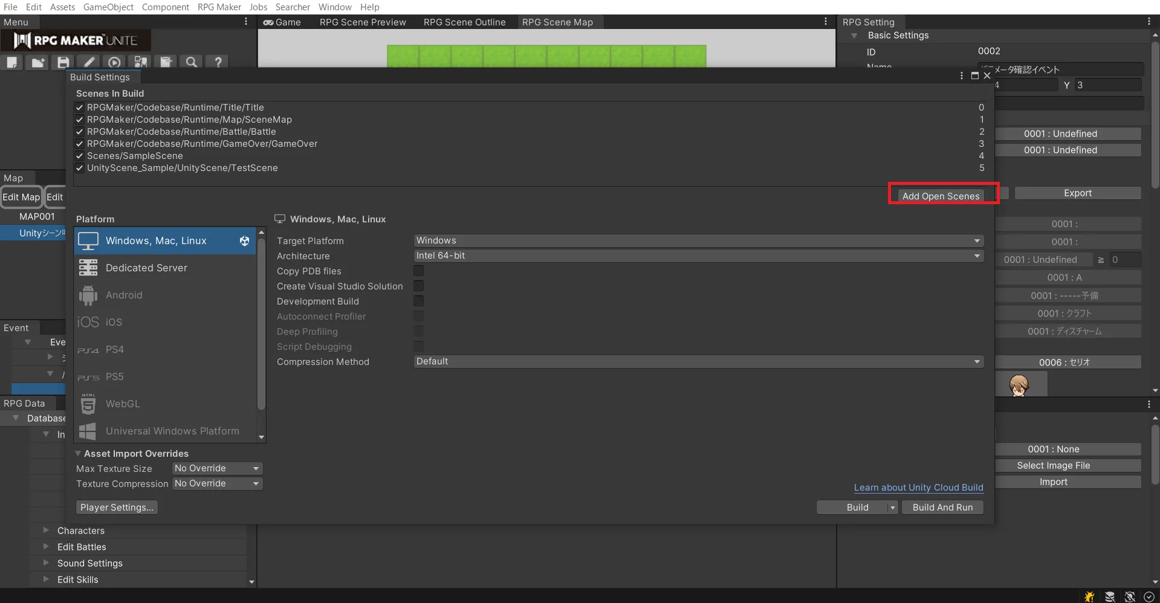This screenshot has height=603, width=1160.
Task: Click the play test circle icon
Action: 114,62
